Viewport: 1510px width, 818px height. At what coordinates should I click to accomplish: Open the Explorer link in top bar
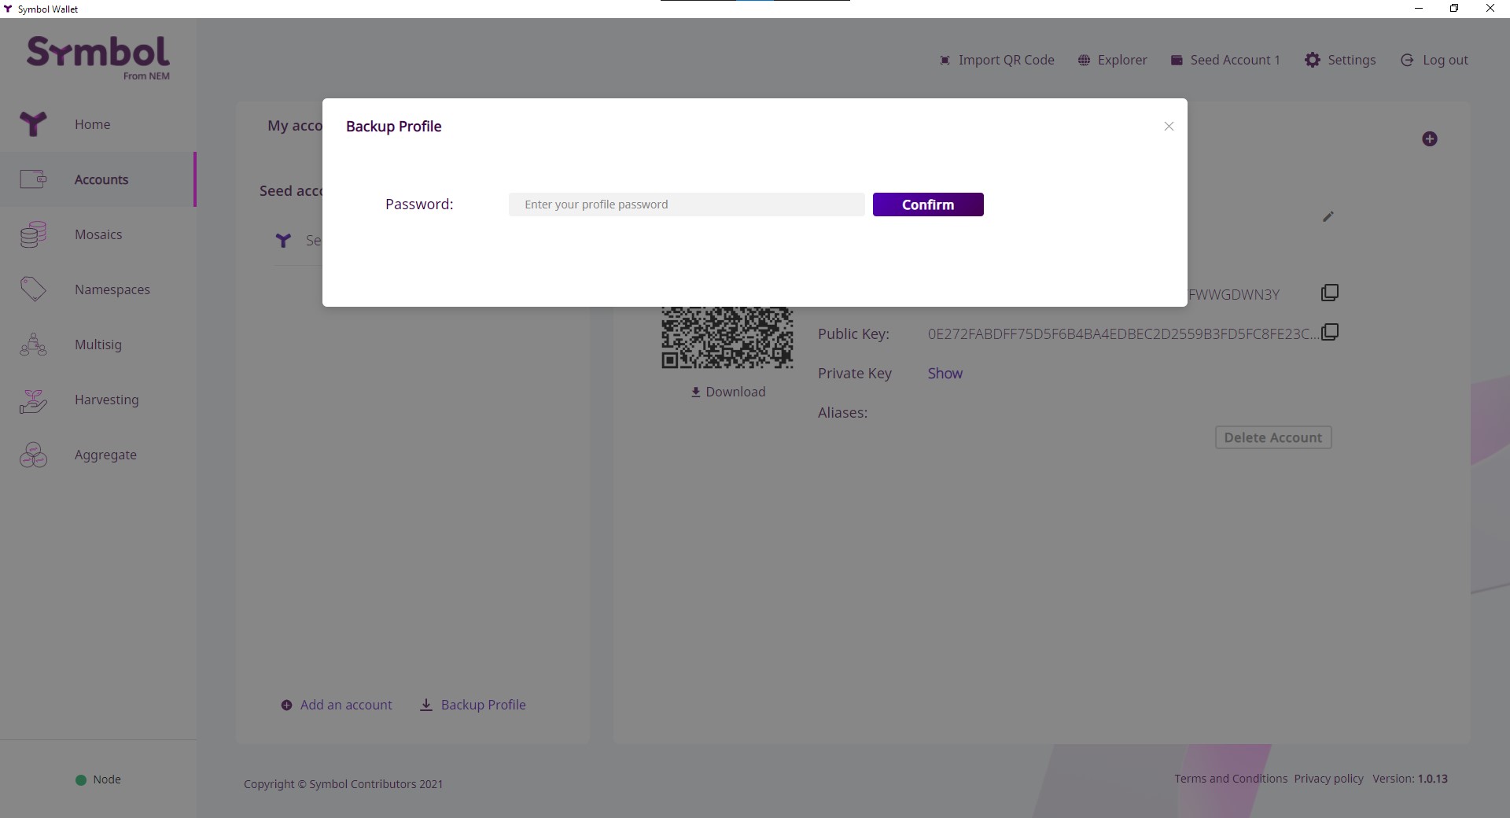tap(1112, 60)
